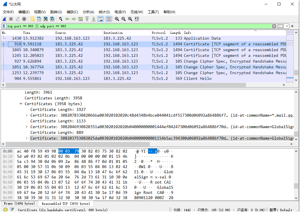This screenshot has width=300, height=212.
Task: Open the 分析(A) menu
Action: coord(89,12)
